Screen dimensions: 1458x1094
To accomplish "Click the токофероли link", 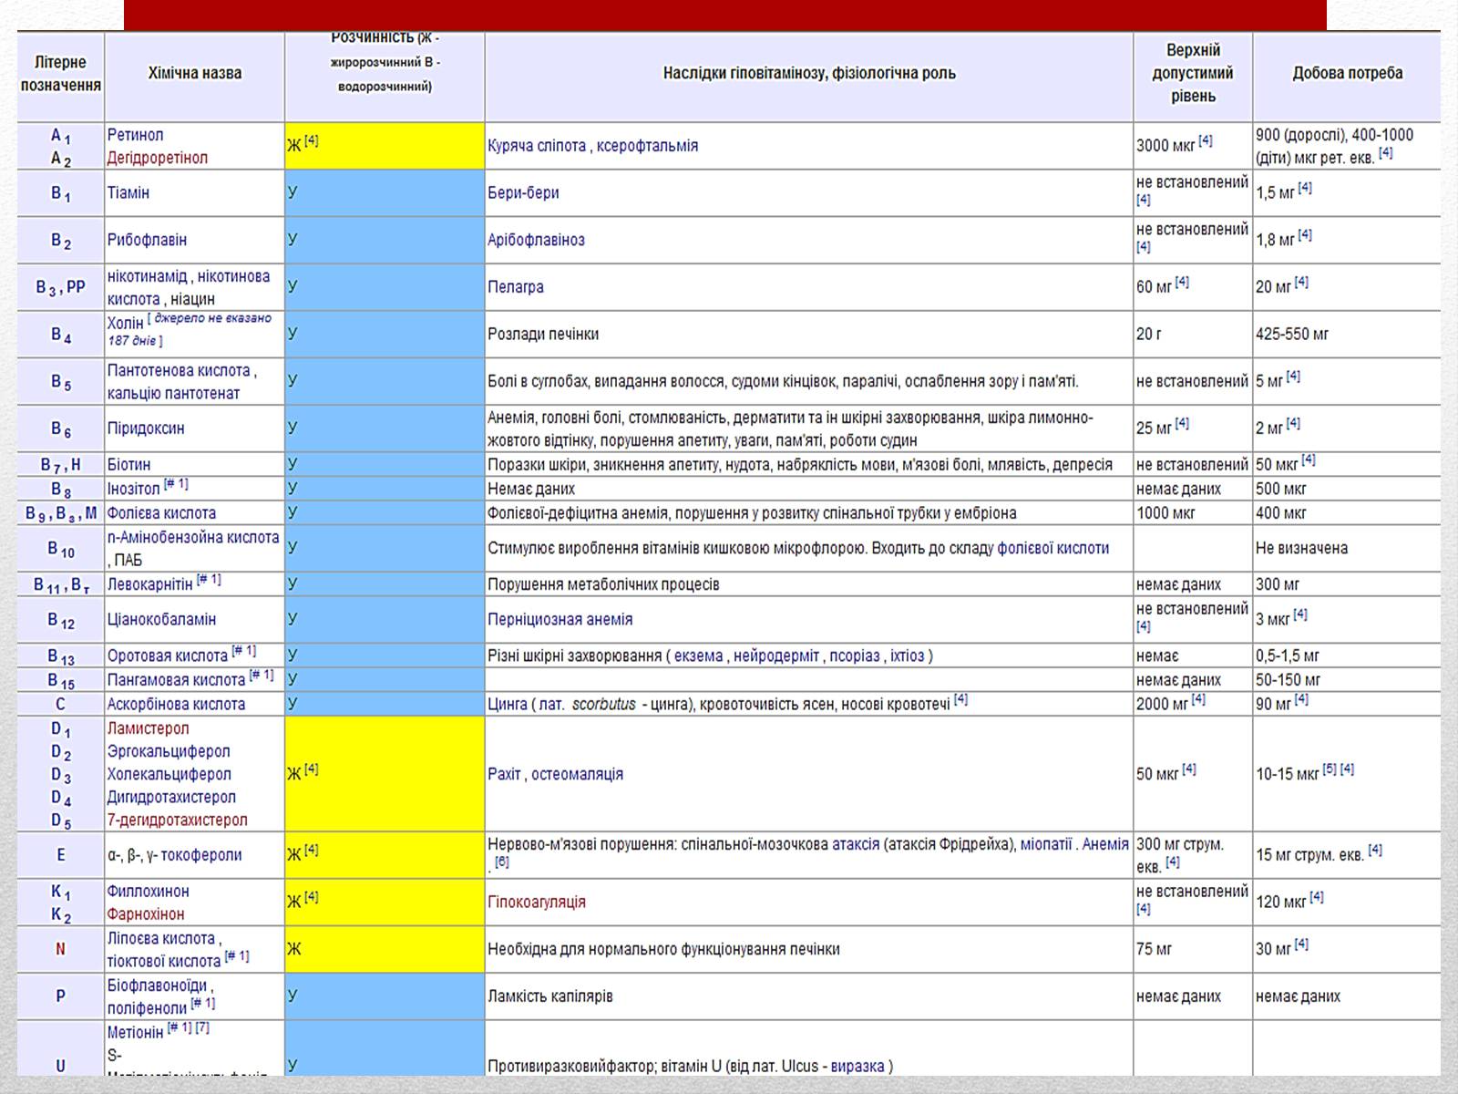I will tap(201, 856).
